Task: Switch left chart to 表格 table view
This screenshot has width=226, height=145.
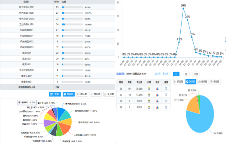Action: (55, 94)
